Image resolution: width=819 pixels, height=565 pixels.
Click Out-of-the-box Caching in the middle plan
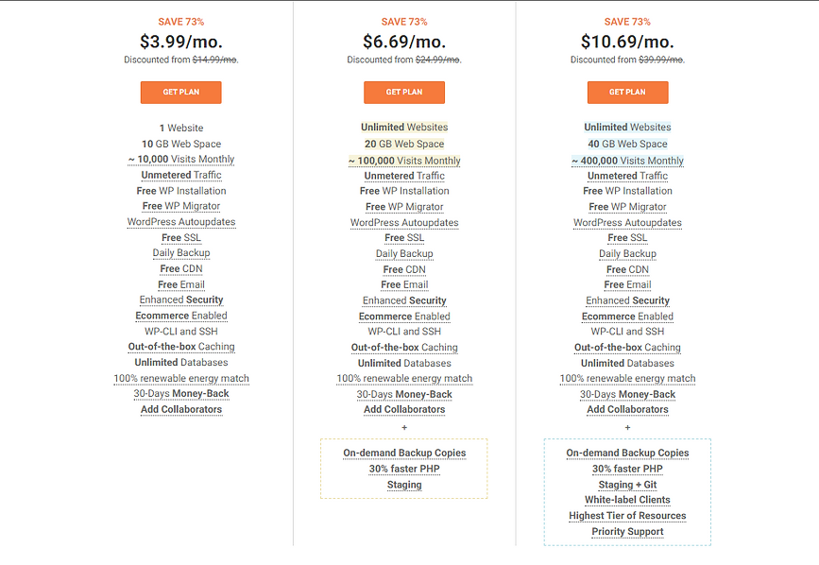point(404,348)
